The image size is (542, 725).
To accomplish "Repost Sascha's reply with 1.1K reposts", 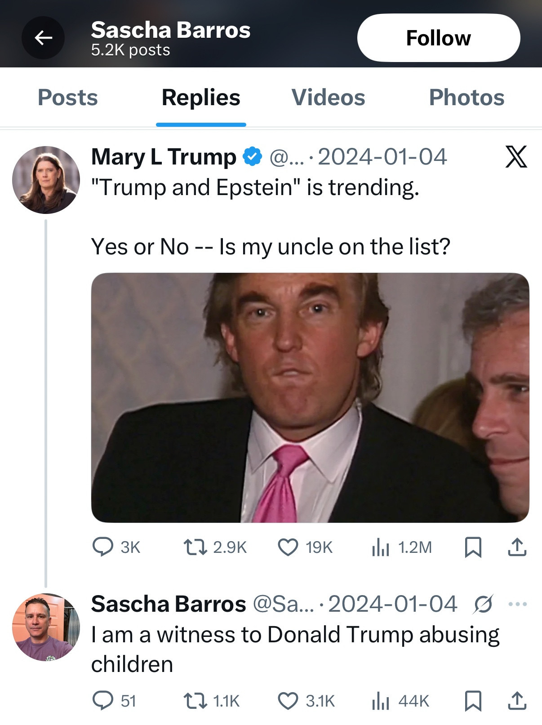I will coord(195,701).
